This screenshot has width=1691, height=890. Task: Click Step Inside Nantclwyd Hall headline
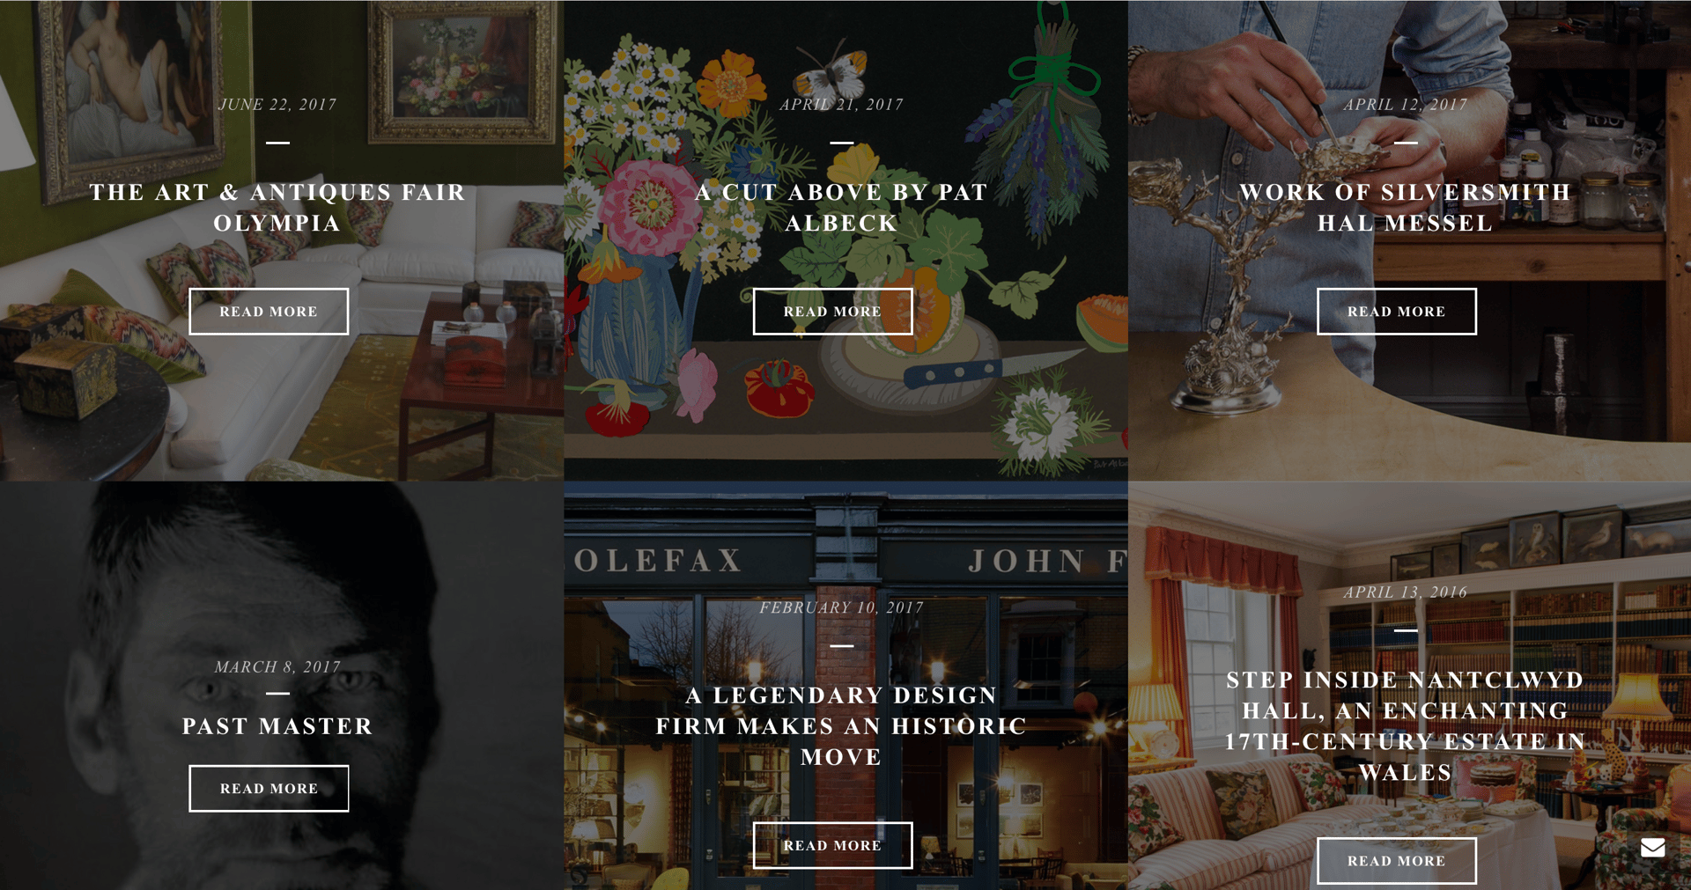coord(1405,726)
